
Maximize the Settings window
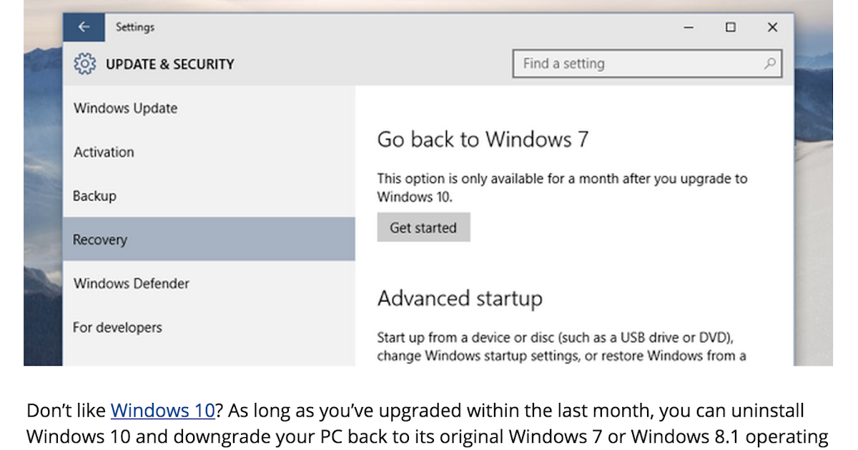coord(730,28)
